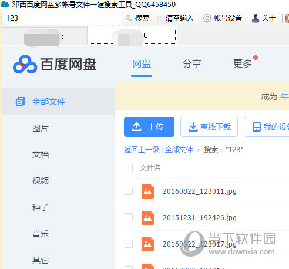The height and width of the screenshot is (269, 289).
Task: Click the 全部文件 breadcrumb link
Action: pyautogui.click(x=179, y=150)
